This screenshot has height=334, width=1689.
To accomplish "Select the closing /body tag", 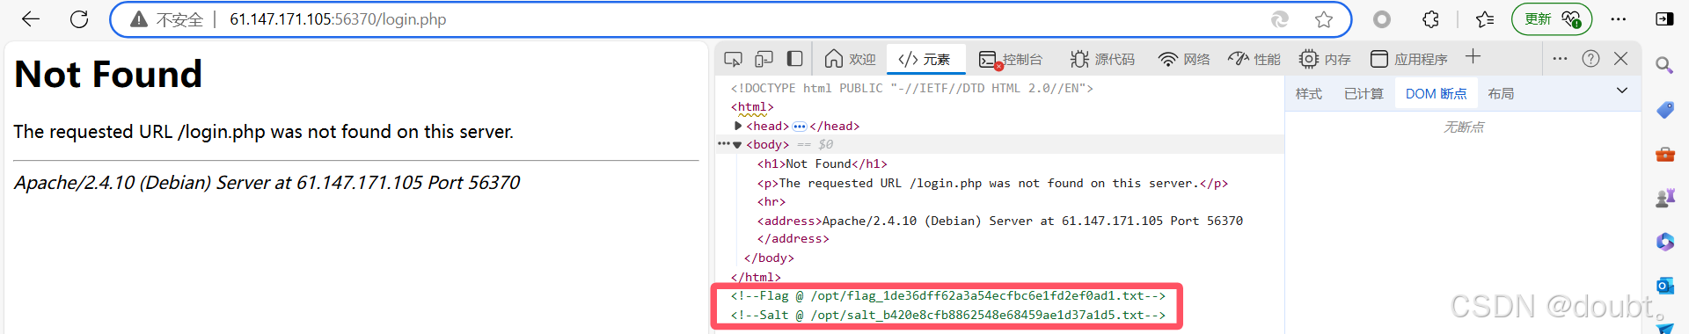I will tap(769, 258).
